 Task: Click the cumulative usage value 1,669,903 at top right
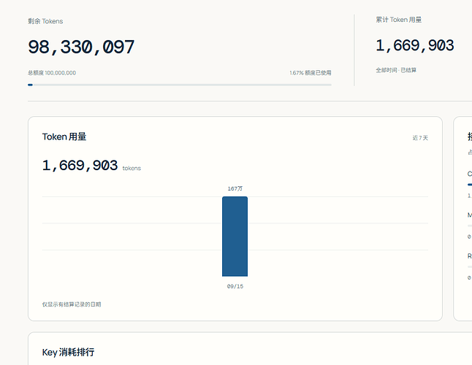tap(415, 46)
